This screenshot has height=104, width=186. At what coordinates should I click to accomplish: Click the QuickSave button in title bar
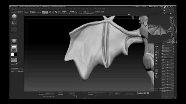[137, 7]
